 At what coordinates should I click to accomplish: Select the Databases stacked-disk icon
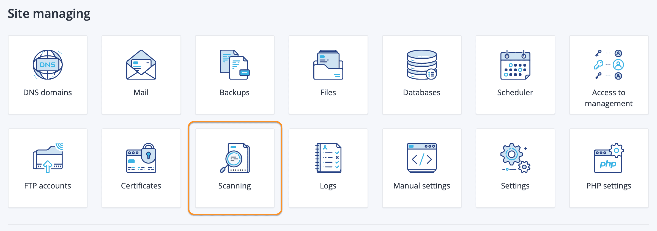[422, 65]
